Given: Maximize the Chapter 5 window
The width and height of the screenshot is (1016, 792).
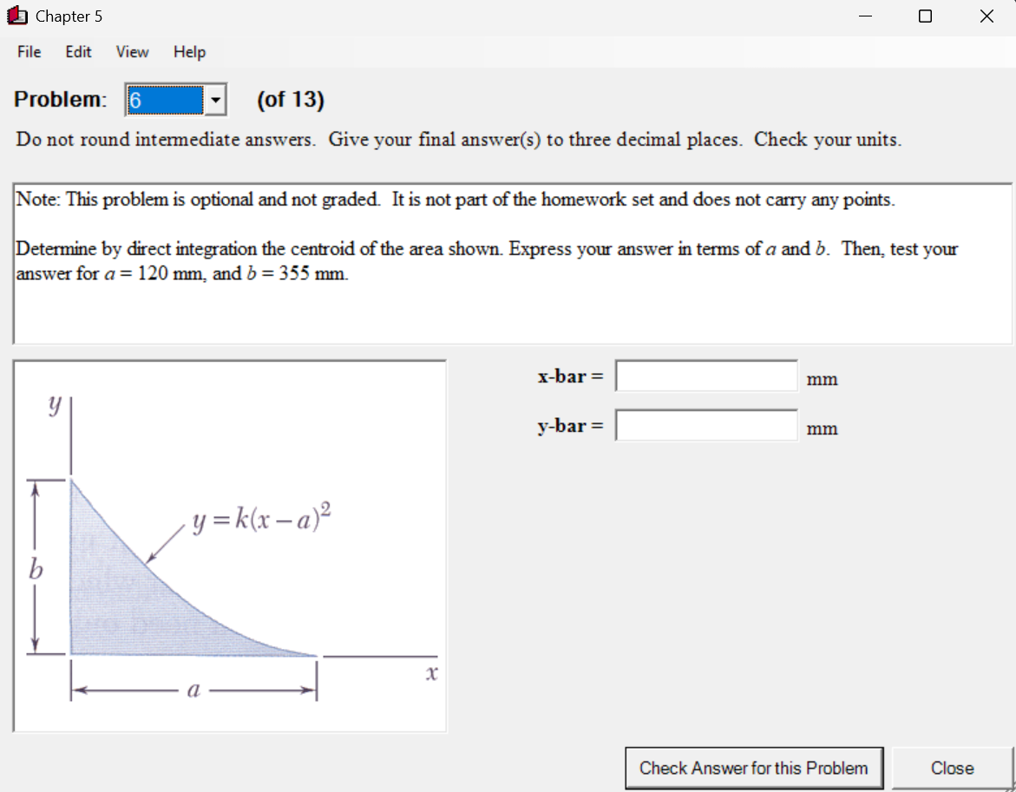Looking at the screenshot, I should pos(925,16).
